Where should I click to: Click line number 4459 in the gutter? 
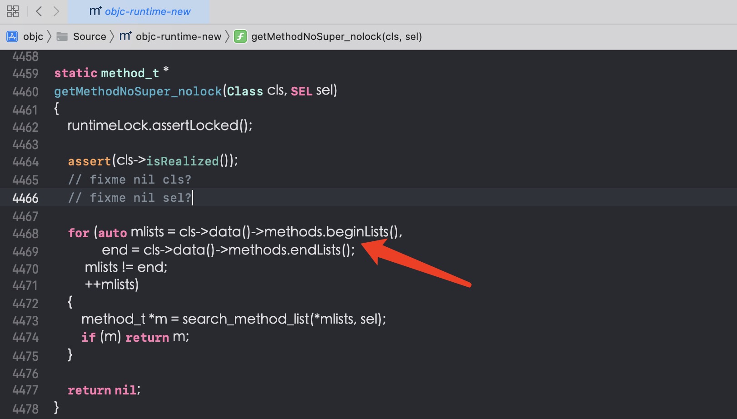coord(25,74)
